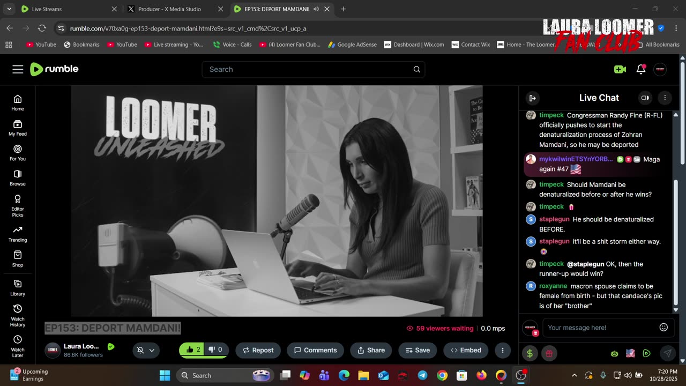686x386 pixels.
Task: Send a Rumble Rant dollar tip
Action: (530, 353)
